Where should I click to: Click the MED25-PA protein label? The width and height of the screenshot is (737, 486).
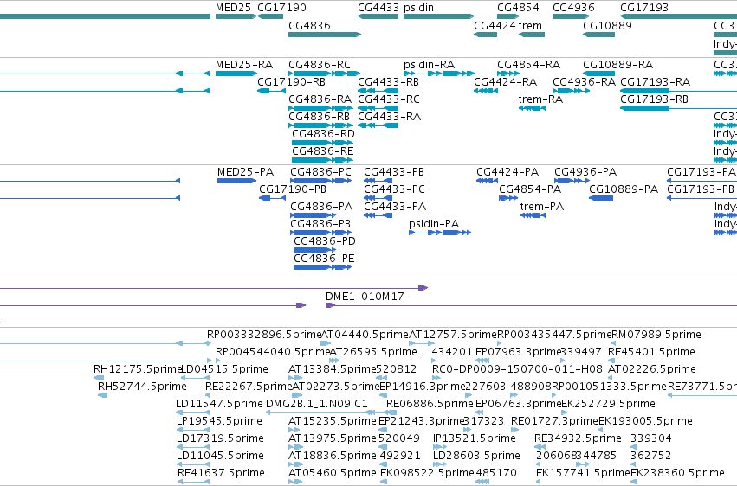click(x=245, y=172)
